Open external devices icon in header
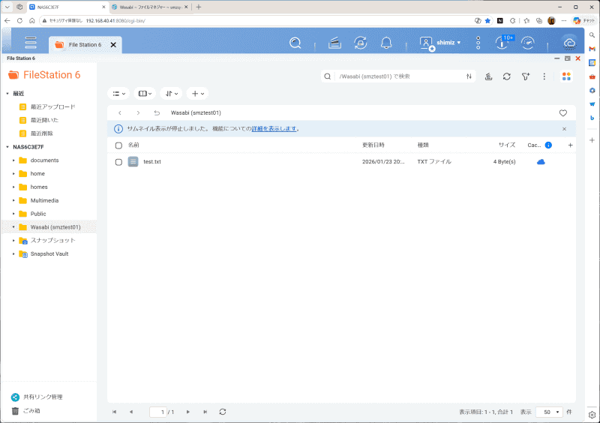 [361, 43]
